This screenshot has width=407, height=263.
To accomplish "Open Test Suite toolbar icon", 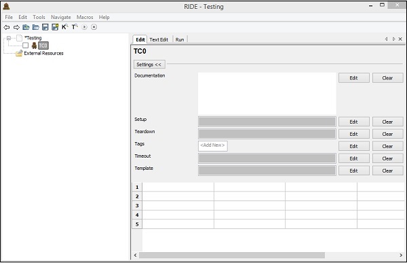I will (26, 27).
